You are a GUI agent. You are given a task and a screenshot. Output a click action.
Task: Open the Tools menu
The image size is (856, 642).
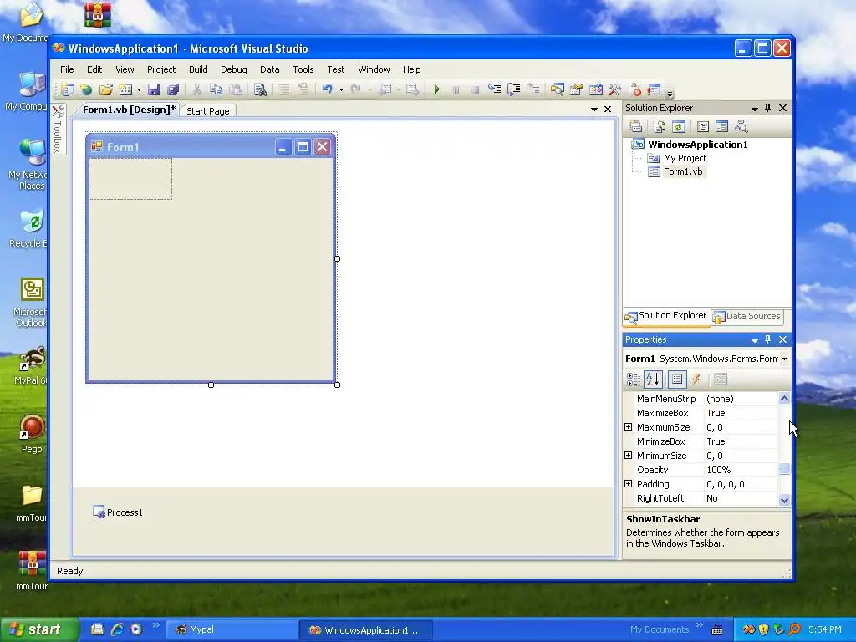coord(303,69)
